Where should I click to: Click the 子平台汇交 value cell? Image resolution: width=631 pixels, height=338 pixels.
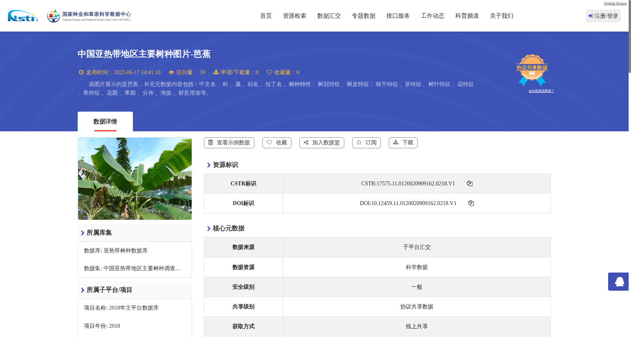coord(417,247)
